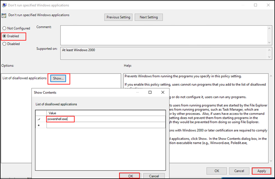
Task: Confirm Show Contents dialog with OK
Action: (129, 175)
